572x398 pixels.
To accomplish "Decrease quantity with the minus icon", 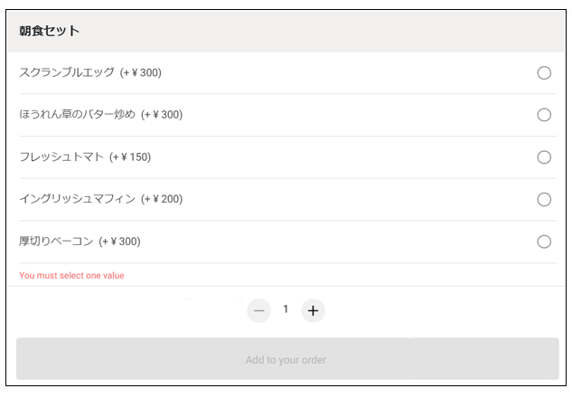I will tap(259, 310).
